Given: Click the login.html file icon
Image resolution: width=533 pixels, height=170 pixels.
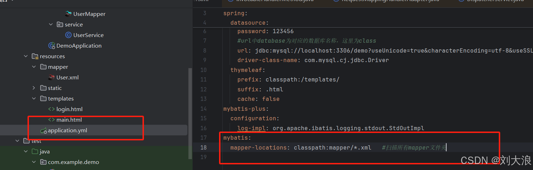Looking at the screenshot, I should [x=52, y=109].
